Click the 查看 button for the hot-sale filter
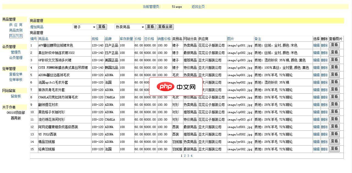 (x=150, y=27)
